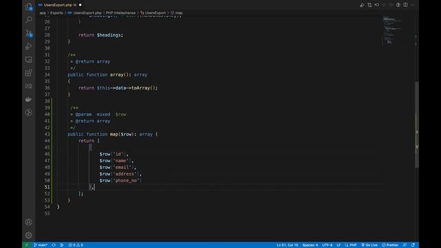
Task: Click 'Exports' breadcrumb segment
Action: 57,13
